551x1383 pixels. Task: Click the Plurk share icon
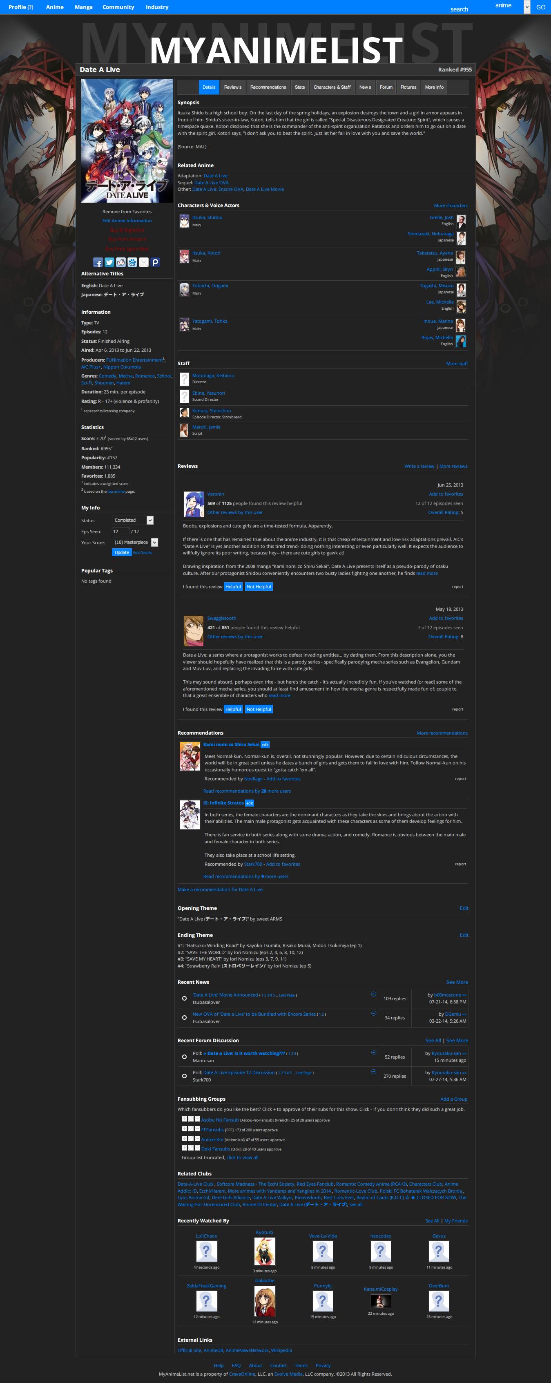pyautogui.click(x=155, y=262)
